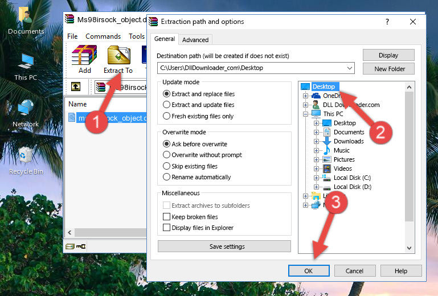Open This PC desktop icon
The height and width of the screenshot is (296, 438).
click(26, 61)
